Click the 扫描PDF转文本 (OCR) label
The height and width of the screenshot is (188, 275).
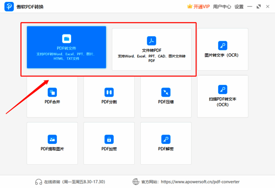[223, 102]
